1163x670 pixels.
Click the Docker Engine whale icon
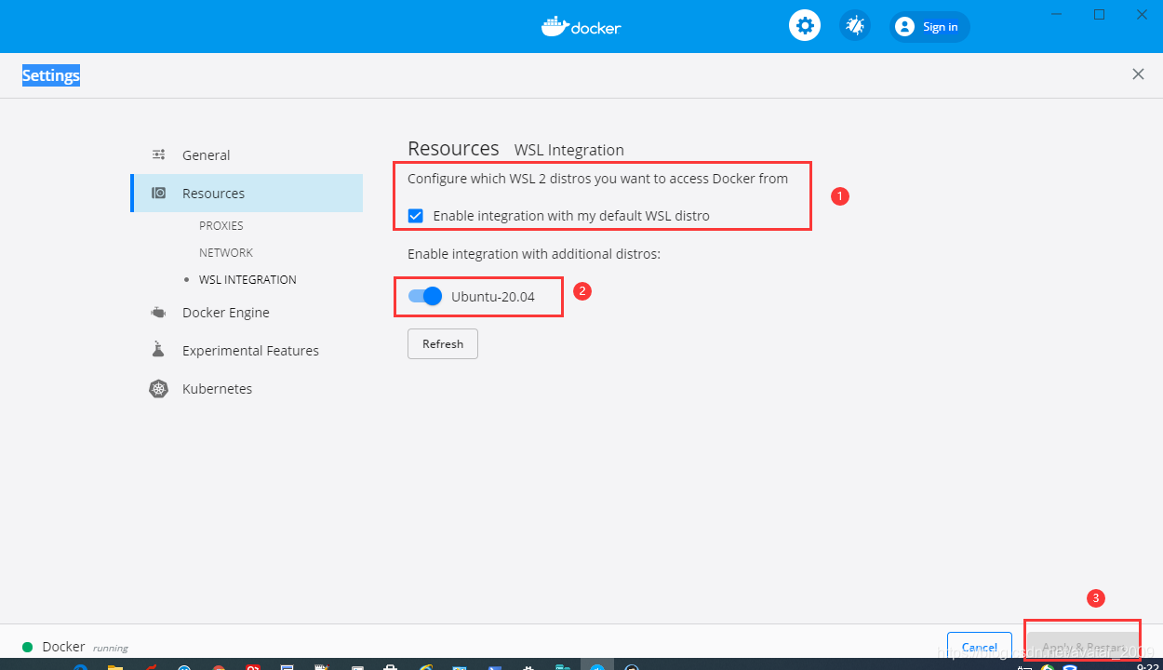coord(159,313)
